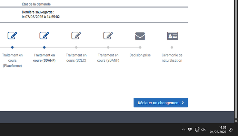Open the taskbar clock showing 16:55

(x=218, y=130)
